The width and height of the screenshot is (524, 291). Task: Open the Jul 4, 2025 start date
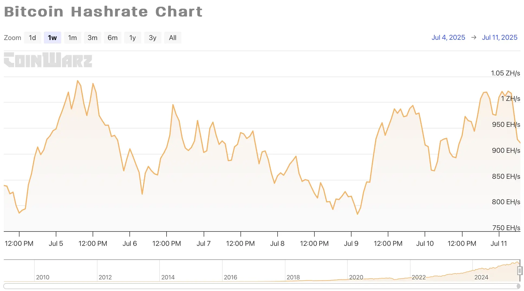(448, 37)
